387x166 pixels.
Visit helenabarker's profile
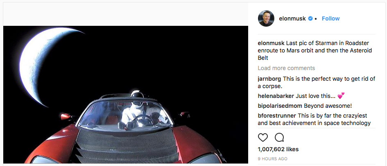click(x=276, y=96)
